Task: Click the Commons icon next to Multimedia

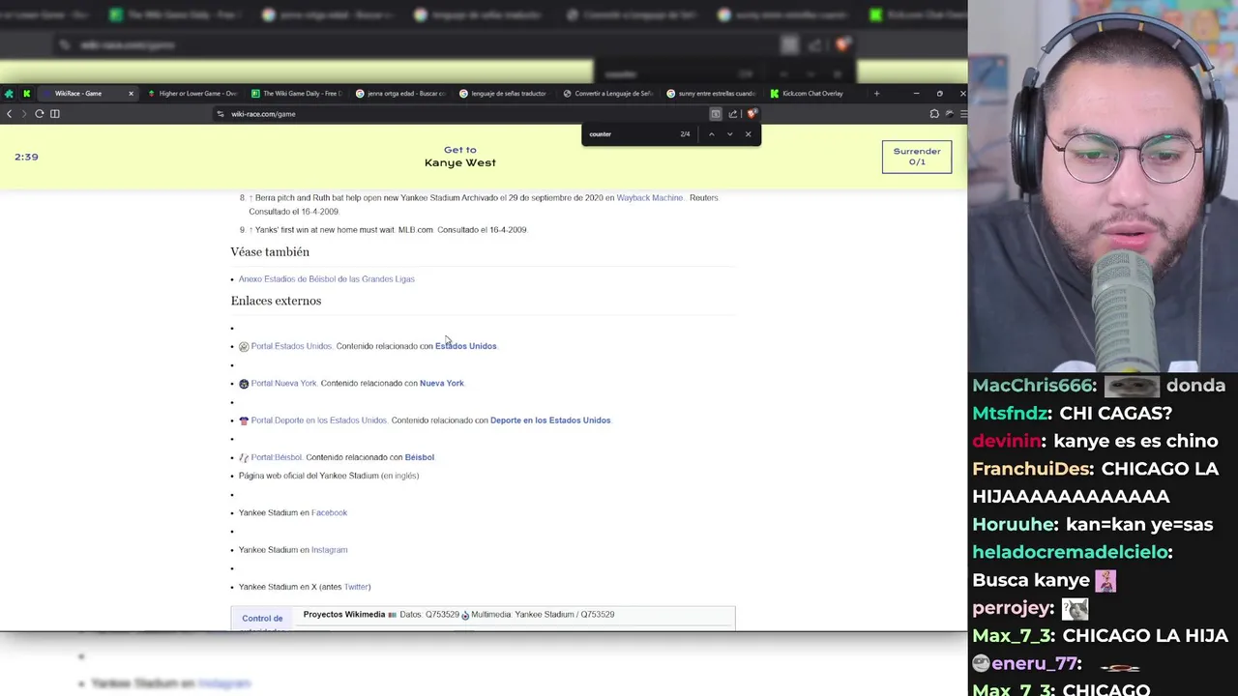Action: coord(465,615)
